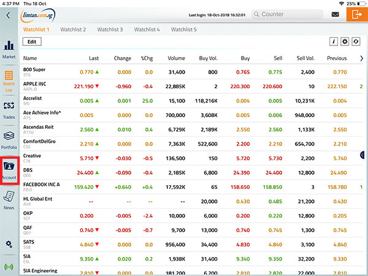Viewport: 368px width, 276px height.
Task: Refresh the watchlist with refresh icon
Action: 356,42
